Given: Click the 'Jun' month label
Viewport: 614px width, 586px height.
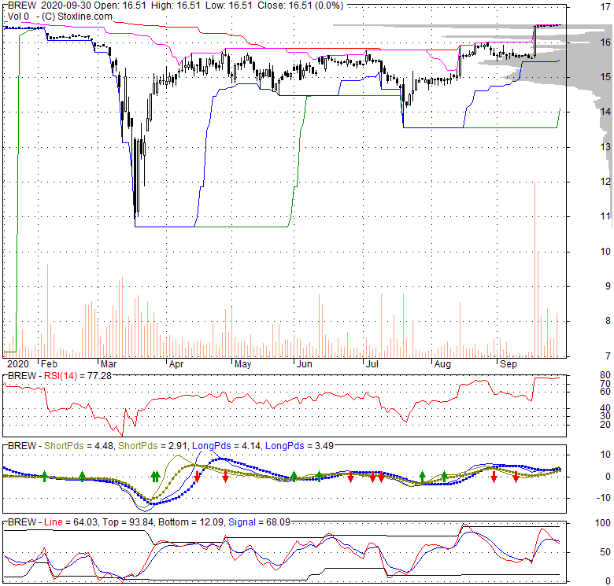Looking at the screenshot, I should click(305, 364).
